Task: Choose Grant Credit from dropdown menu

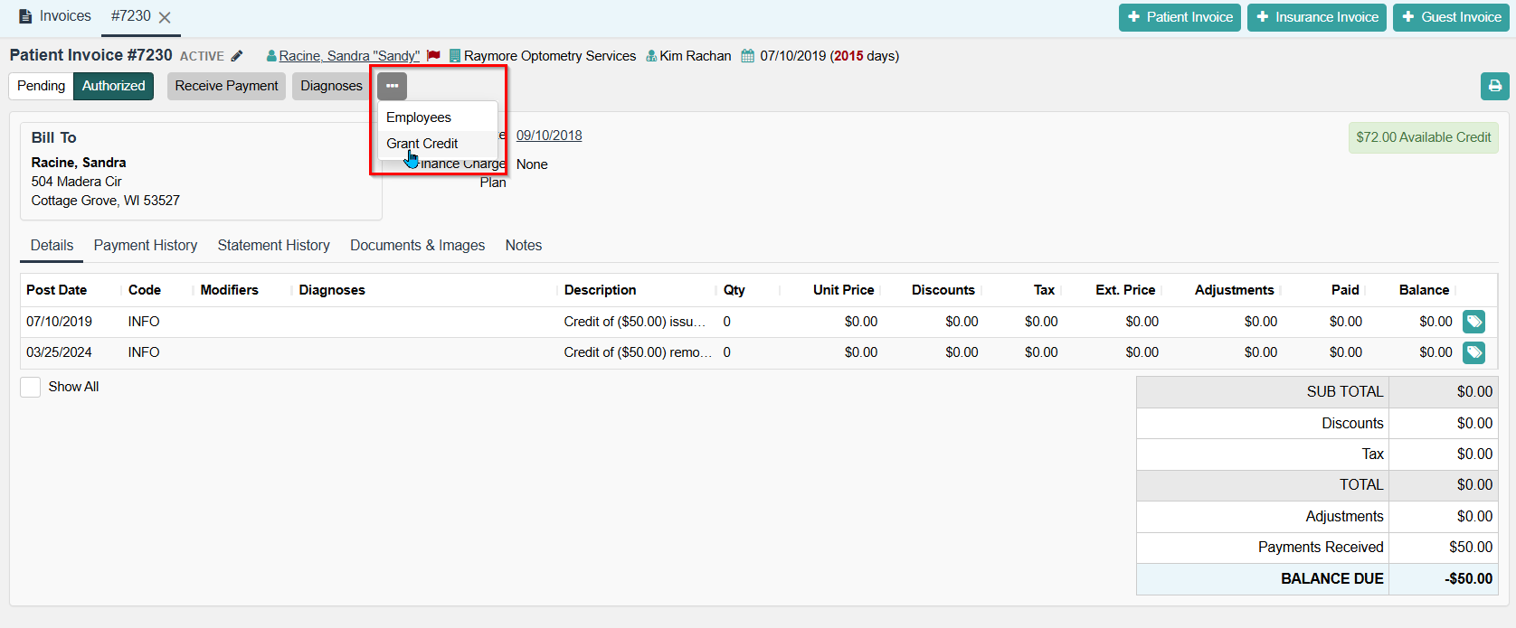Action: 422,144
